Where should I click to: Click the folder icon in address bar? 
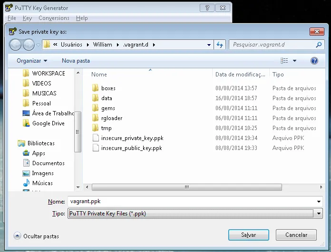tap(47, 45)
